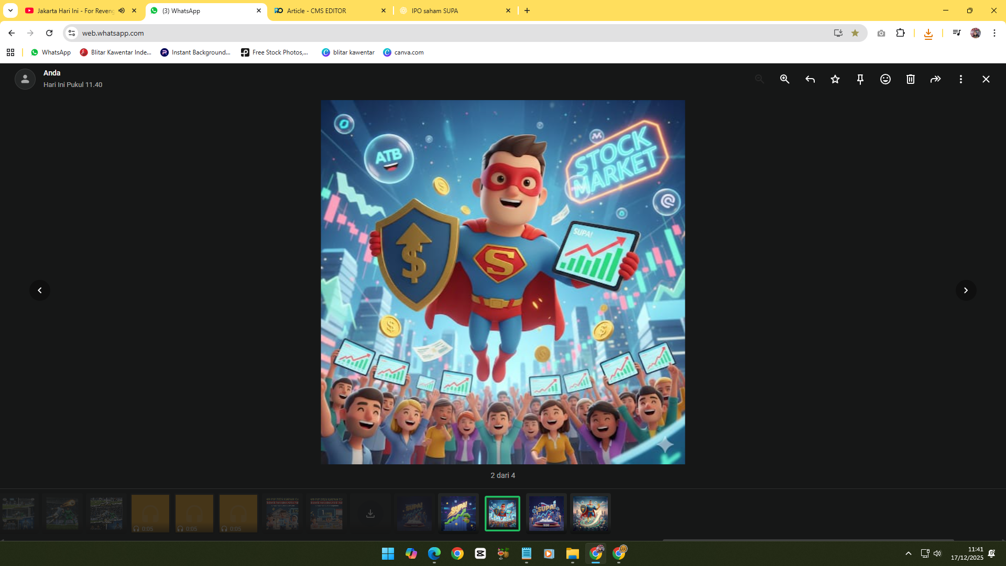The width and height of the screenshot is (1006, 566).
Task: Open File Explorer from the taskbar
Action: tap(572, 553)
